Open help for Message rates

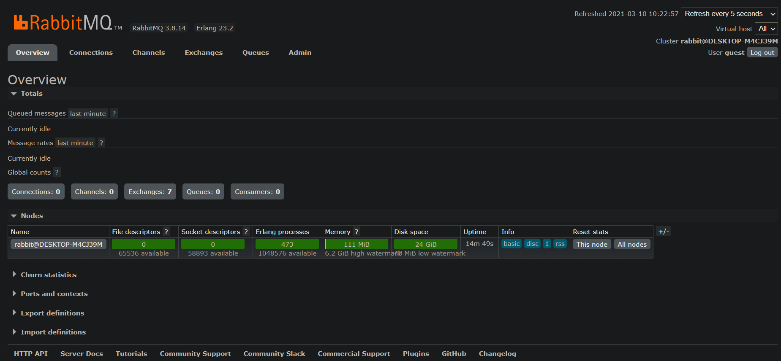click(x=101, y=143)
